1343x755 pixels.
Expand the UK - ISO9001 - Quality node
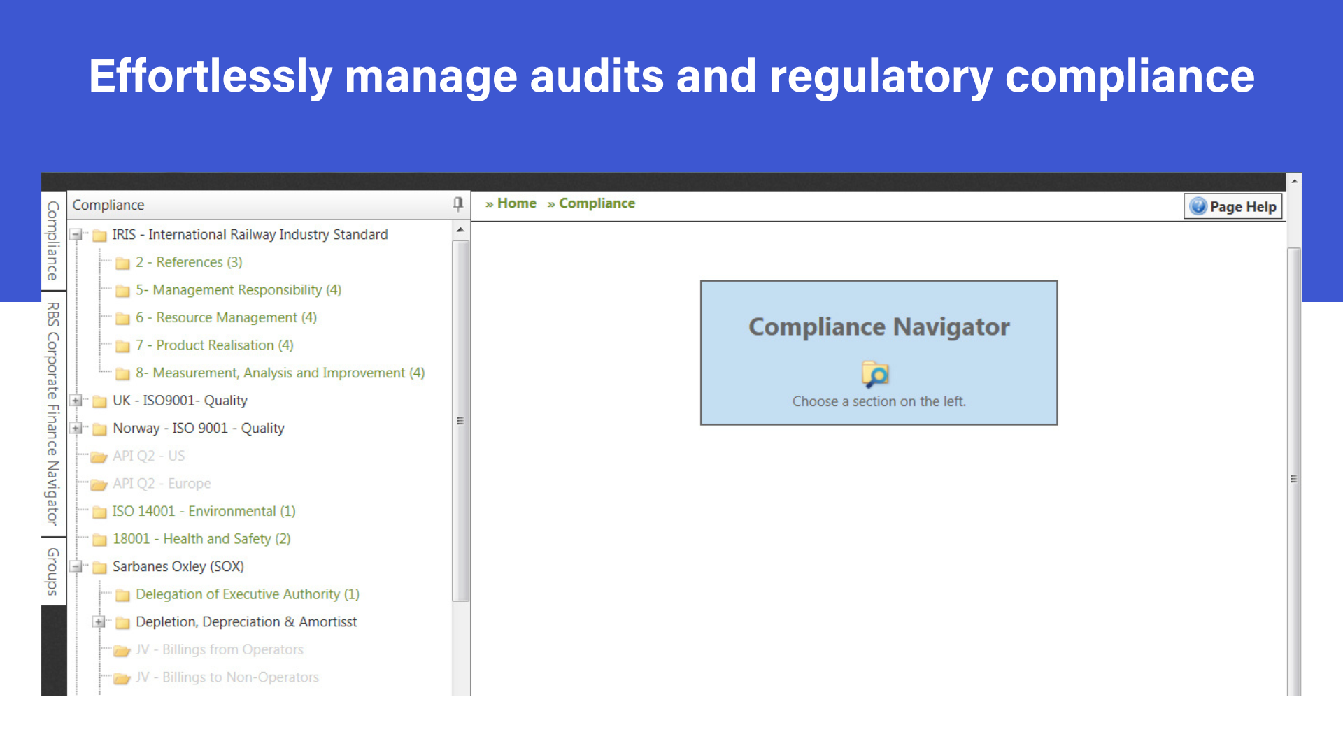[76, 401]
